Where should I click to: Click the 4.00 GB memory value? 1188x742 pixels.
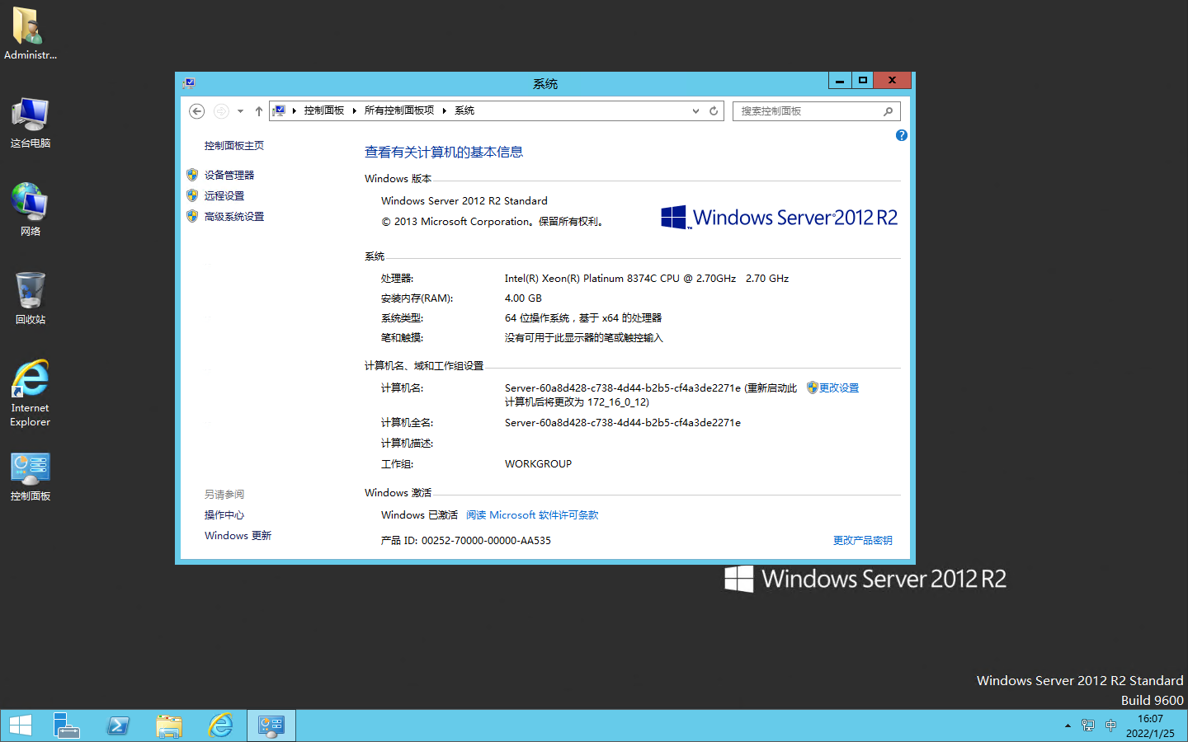point(523,298)
